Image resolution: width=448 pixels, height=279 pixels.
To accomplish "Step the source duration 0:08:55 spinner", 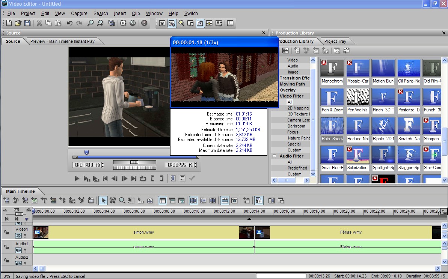I will [x=195, y=165].
